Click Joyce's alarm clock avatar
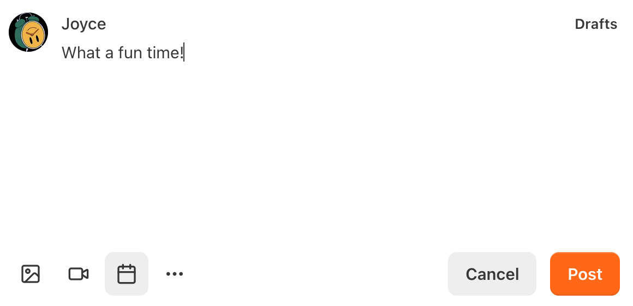This screenshot has height=306, width=633. [28, 32]
